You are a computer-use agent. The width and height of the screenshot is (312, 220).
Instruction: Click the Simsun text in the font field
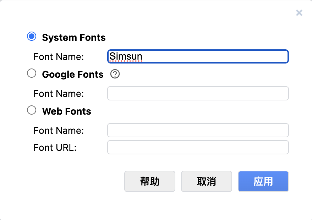tap(126, 56)
